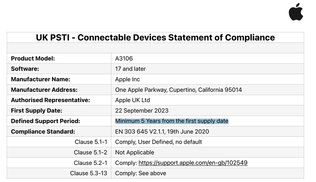Image resolution: width=316 pixels, height=182 pixels.
Task: Select the 22 September 2023 date
Action: (x=142, y=111)
